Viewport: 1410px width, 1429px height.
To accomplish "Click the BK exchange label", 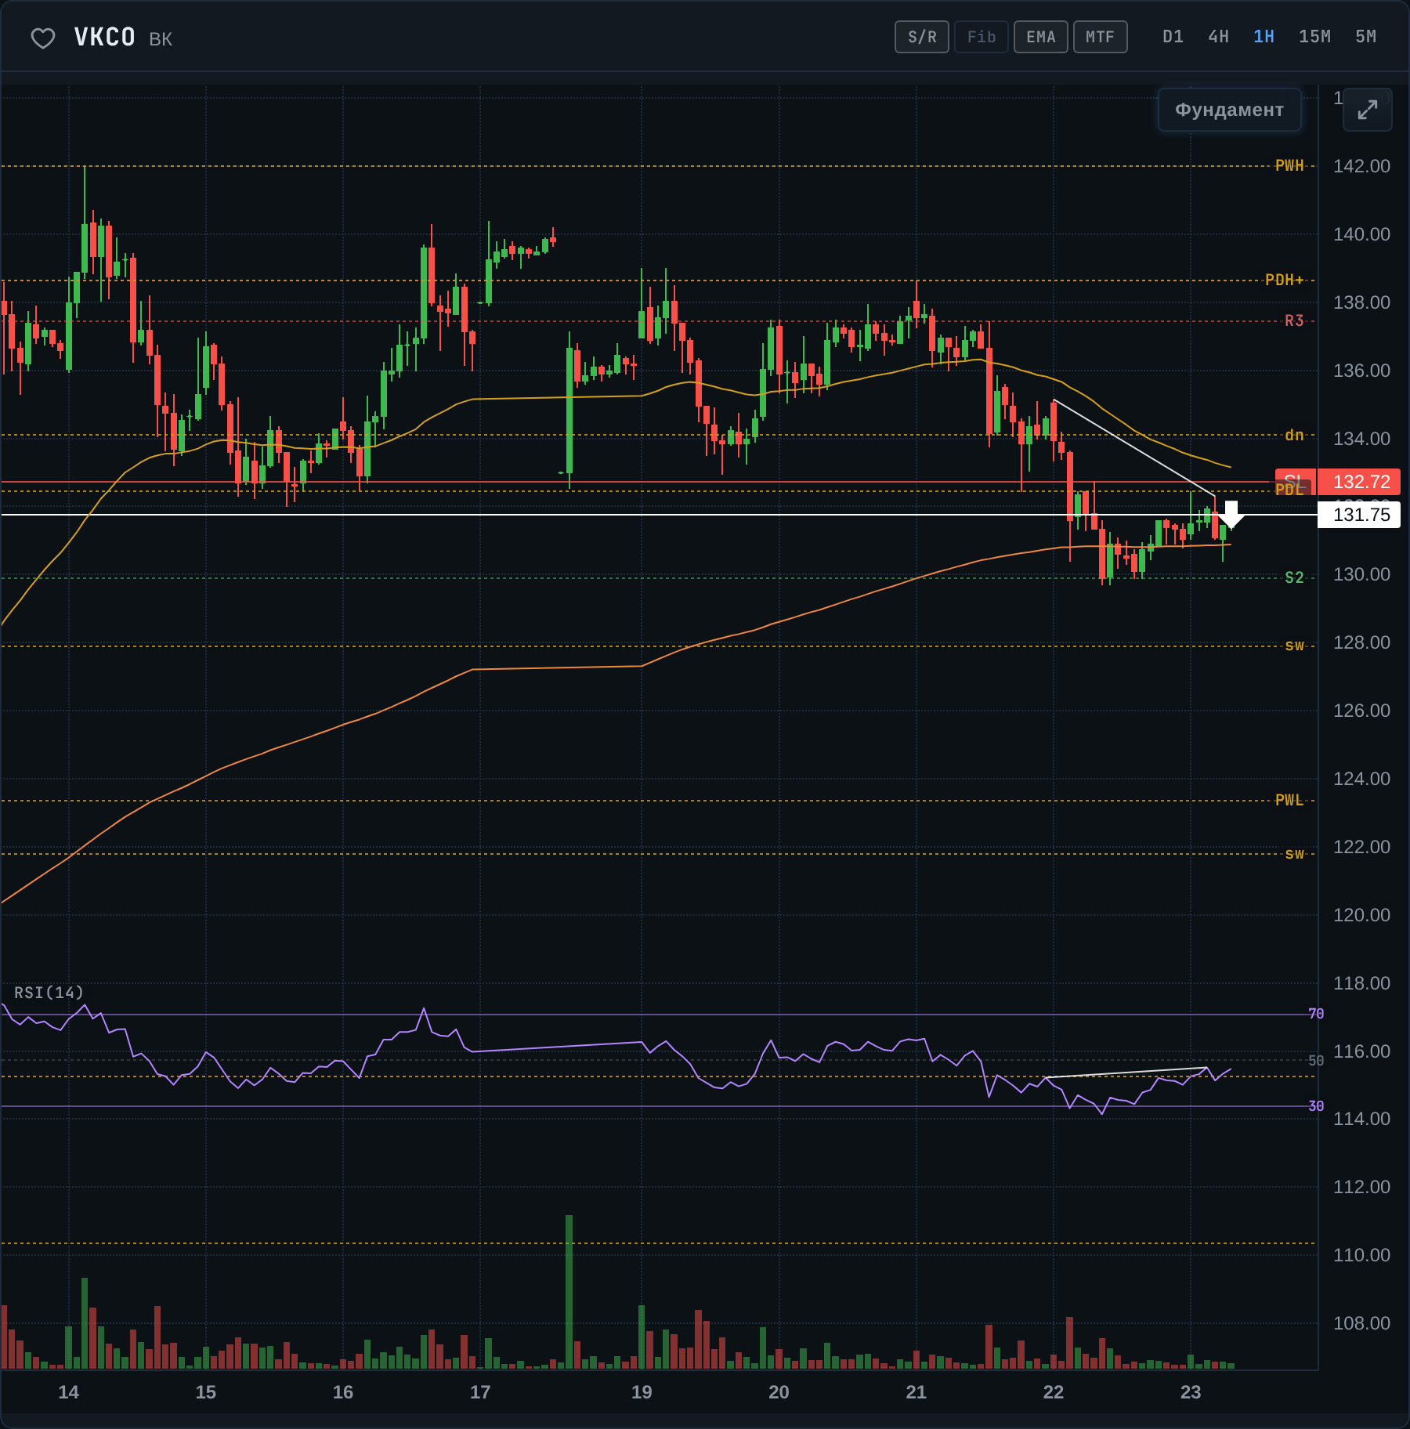I will (x=161, y=39).
